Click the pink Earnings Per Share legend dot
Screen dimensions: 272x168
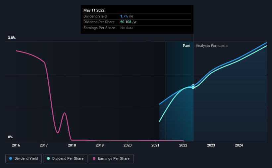tap(94, 158)
